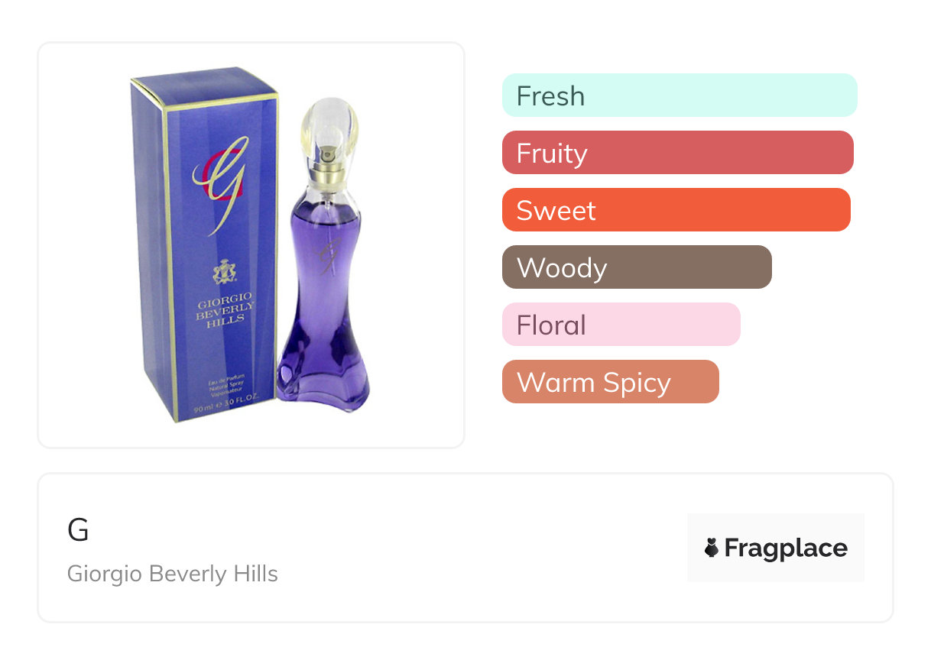Pick the Woody accord bar

point(636,267)
